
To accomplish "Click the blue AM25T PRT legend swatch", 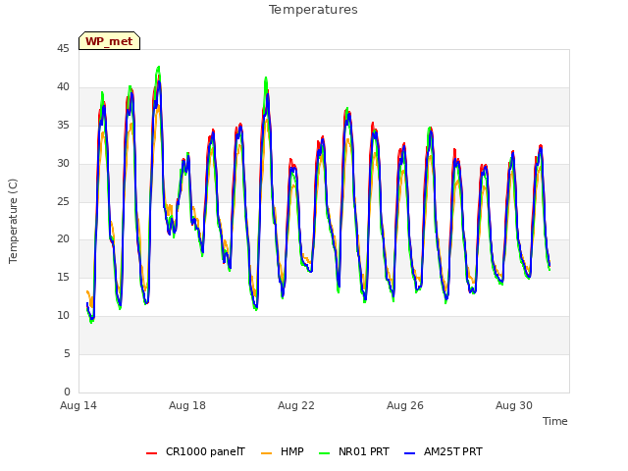I will pyautogui.click(x=410, y=453).
